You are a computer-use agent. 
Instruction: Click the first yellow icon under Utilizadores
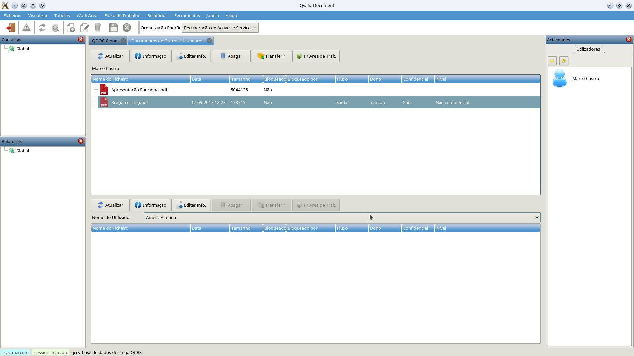coord(552,61)
